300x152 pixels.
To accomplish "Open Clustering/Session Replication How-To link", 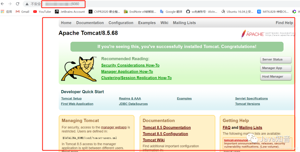I will pos(136,78).
